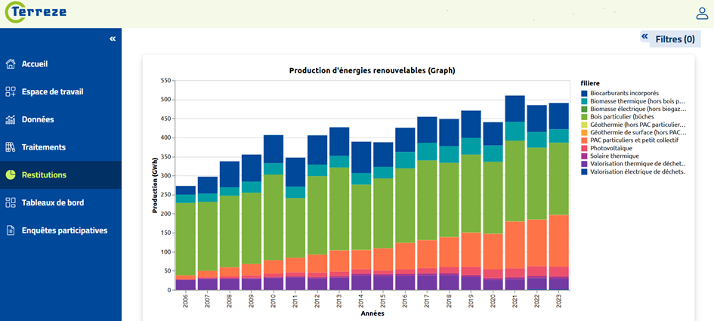Image resolution: width=714 pixels, height=321 pixels.
Task: Click the Enquêtes participatives document icon
Action: (x=11, y=230)
